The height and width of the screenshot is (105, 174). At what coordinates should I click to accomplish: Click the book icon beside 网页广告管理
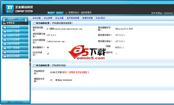point(5,48)
